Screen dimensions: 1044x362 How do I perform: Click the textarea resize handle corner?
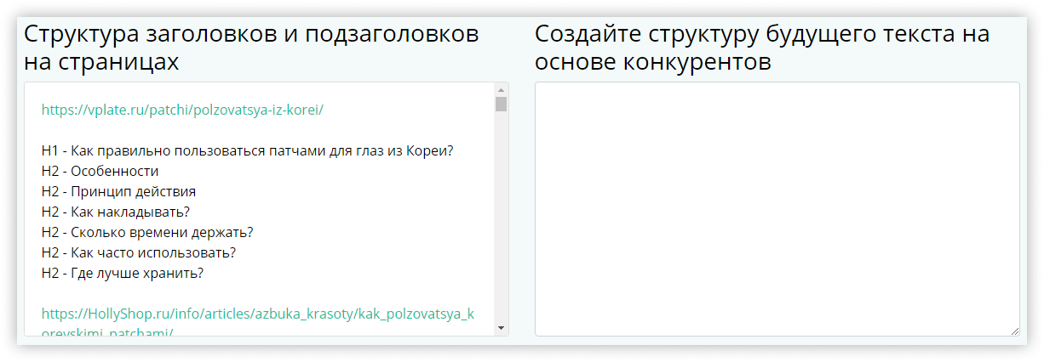(1014, 331)
